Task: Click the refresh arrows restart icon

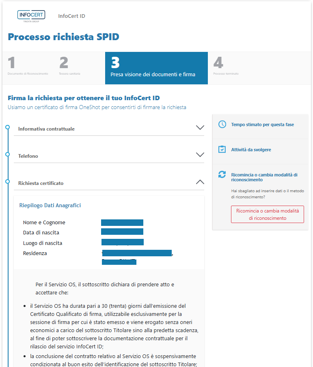Action: pyautogui.click(x=222, y=174)
